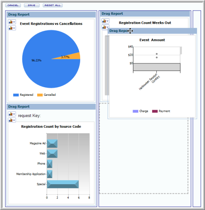
Task: Open chart-type dropdown beside request Key label
Action: 12,114
